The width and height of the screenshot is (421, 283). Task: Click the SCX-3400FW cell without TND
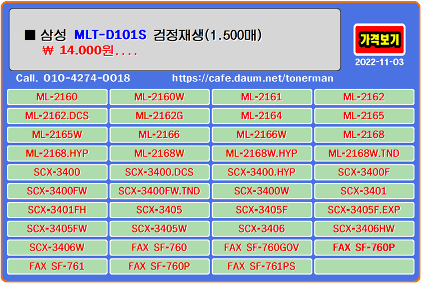point(57,191)
